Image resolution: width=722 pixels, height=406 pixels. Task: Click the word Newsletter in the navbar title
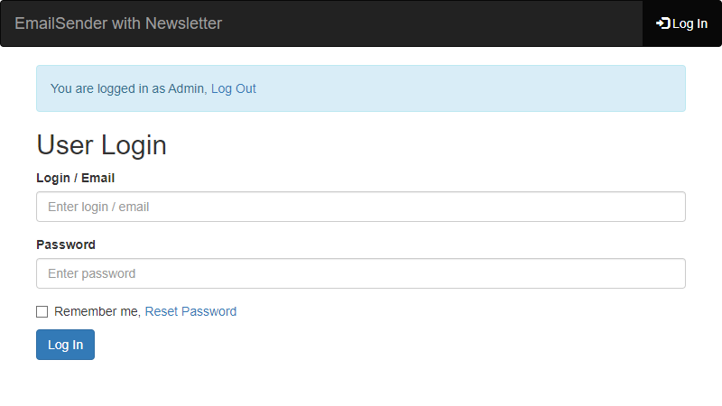pos(184,23)
